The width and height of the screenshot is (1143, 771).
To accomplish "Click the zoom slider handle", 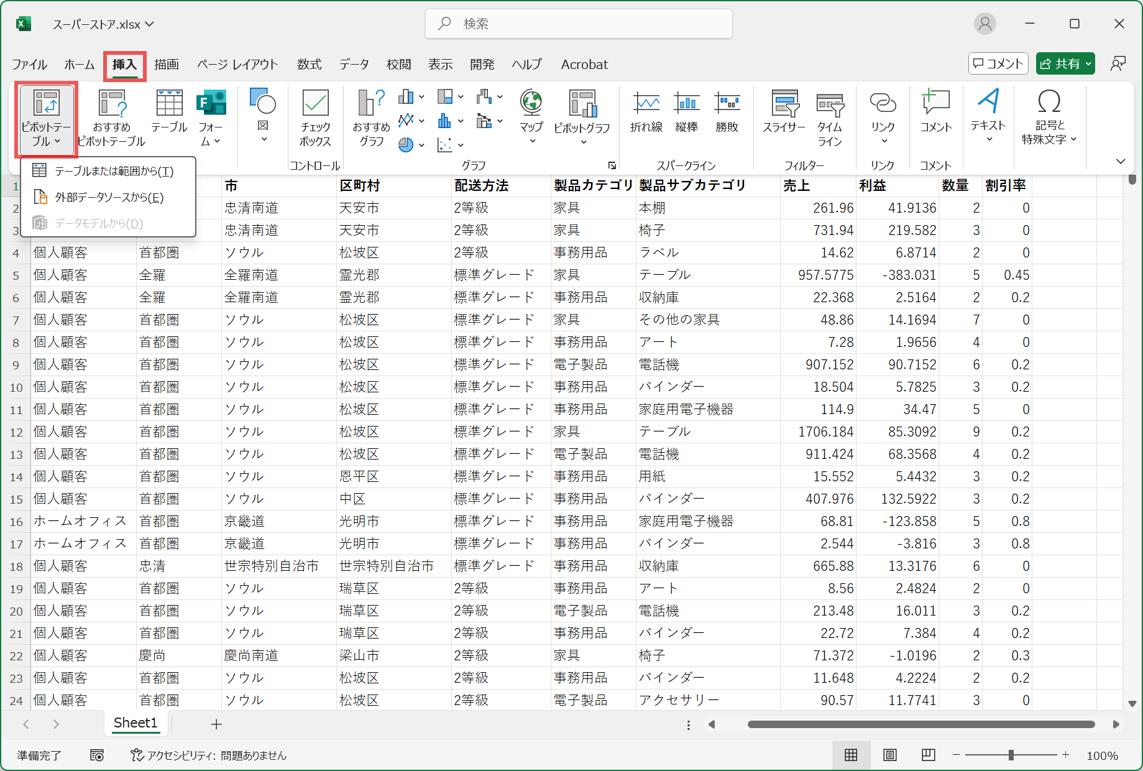I will tap(1011, 755).
